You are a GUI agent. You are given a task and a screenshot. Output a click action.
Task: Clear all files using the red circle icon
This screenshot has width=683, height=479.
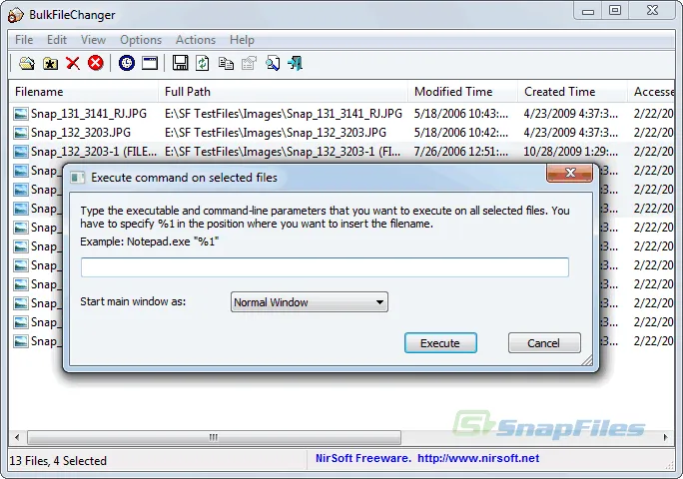[96, 63]
